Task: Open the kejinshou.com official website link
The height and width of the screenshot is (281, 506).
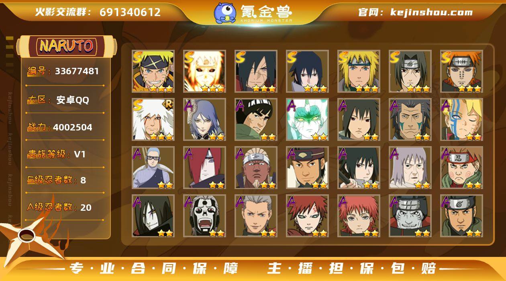Action: (431, 12)
